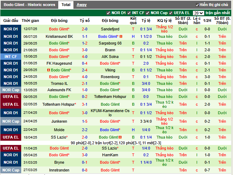Click the KQ tỷ lệ column header

pyautogui.click(x=165, y=21)
